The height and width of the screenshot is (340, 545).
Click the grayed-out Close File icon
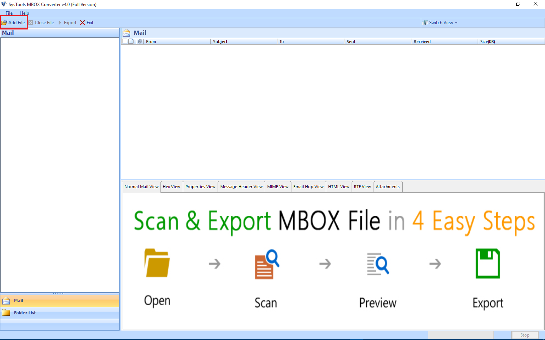point(31,23)
